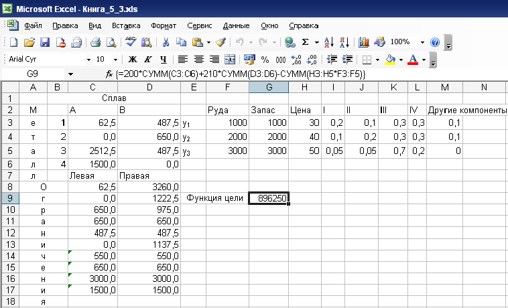Create a new blank workbook

(x=13, y=42)
